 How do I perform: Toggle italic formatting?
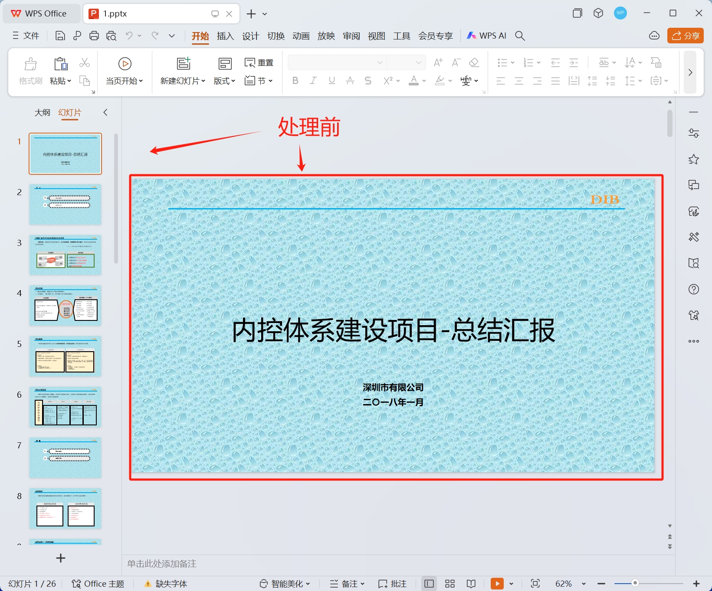313,81
